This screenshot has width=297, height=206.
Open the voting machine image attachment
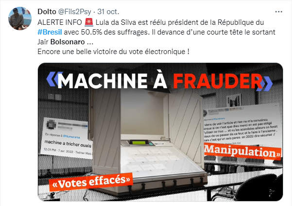tap(160, 132)
